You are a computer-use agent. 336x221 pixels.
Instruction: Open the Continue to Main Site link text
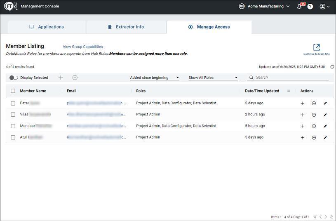click(x=317, y=54)
